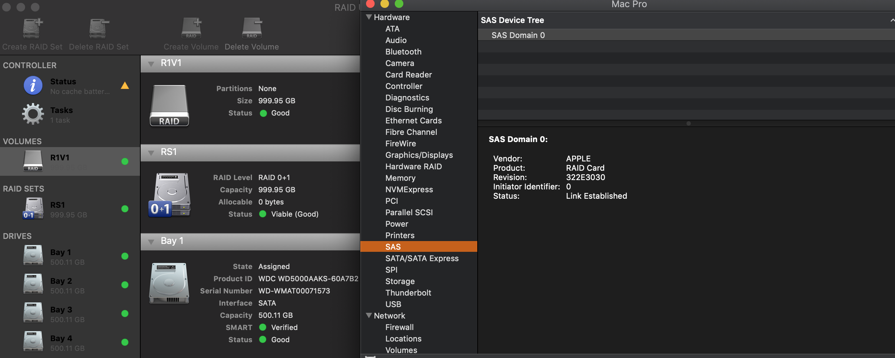Select the highlighted SAS item
Image resolution: width=895 pixels, height=358 pixels.
coord(419,246)
